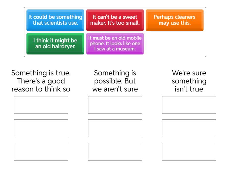Select the purple "must be an old mobile phone" tile
The width and height of the screenshot is (230, 172).
(115, 43)
